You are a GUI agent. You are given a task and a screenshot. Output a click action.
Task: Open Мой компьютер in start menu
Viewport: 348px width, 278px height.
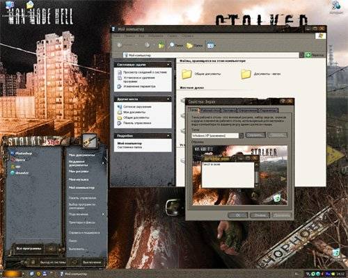point(81,188)
